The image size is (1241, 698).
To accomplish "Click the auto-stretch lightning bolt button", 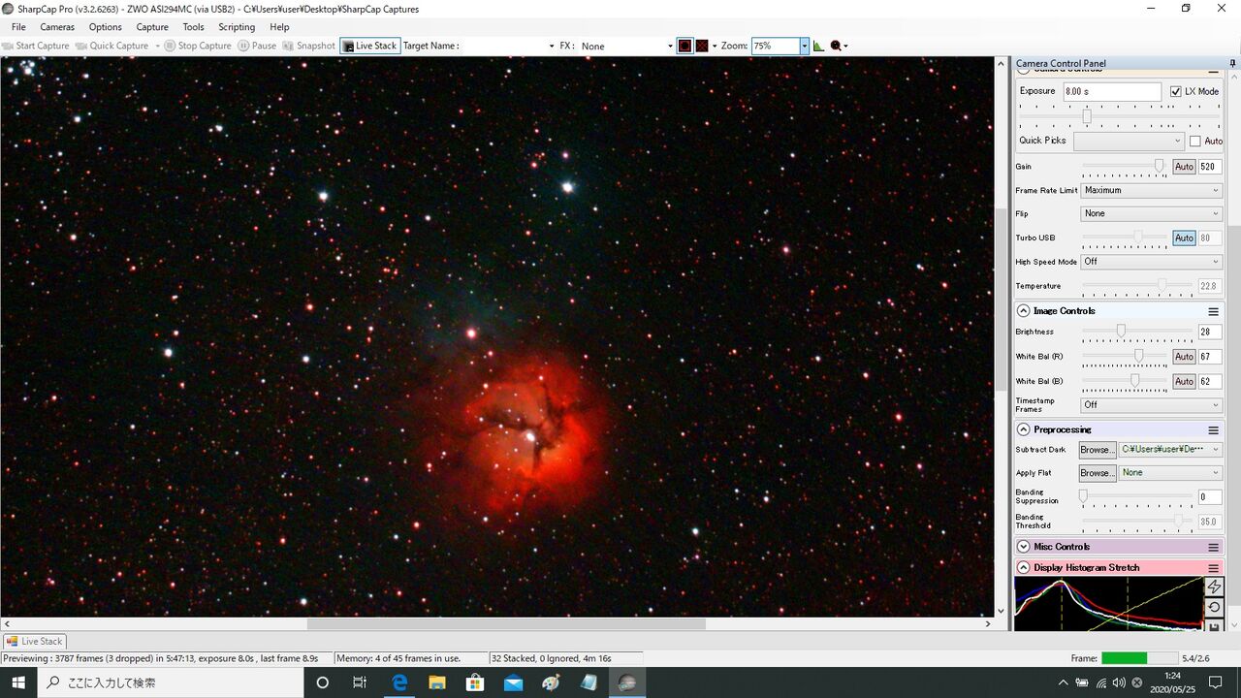I will (x=1214, y=587).
